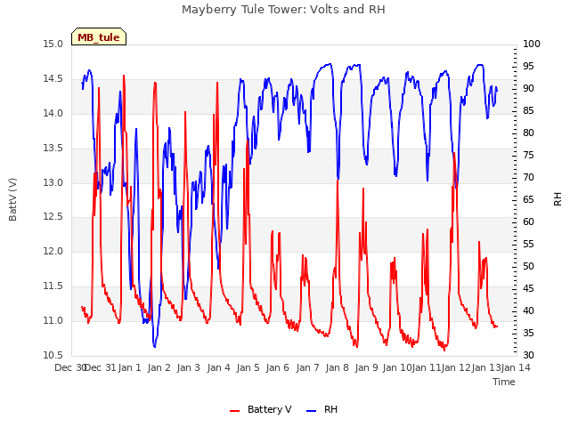Screen dimensions: 570x427
Task: Click the Dec 30 date label
Action: point(70,367)
